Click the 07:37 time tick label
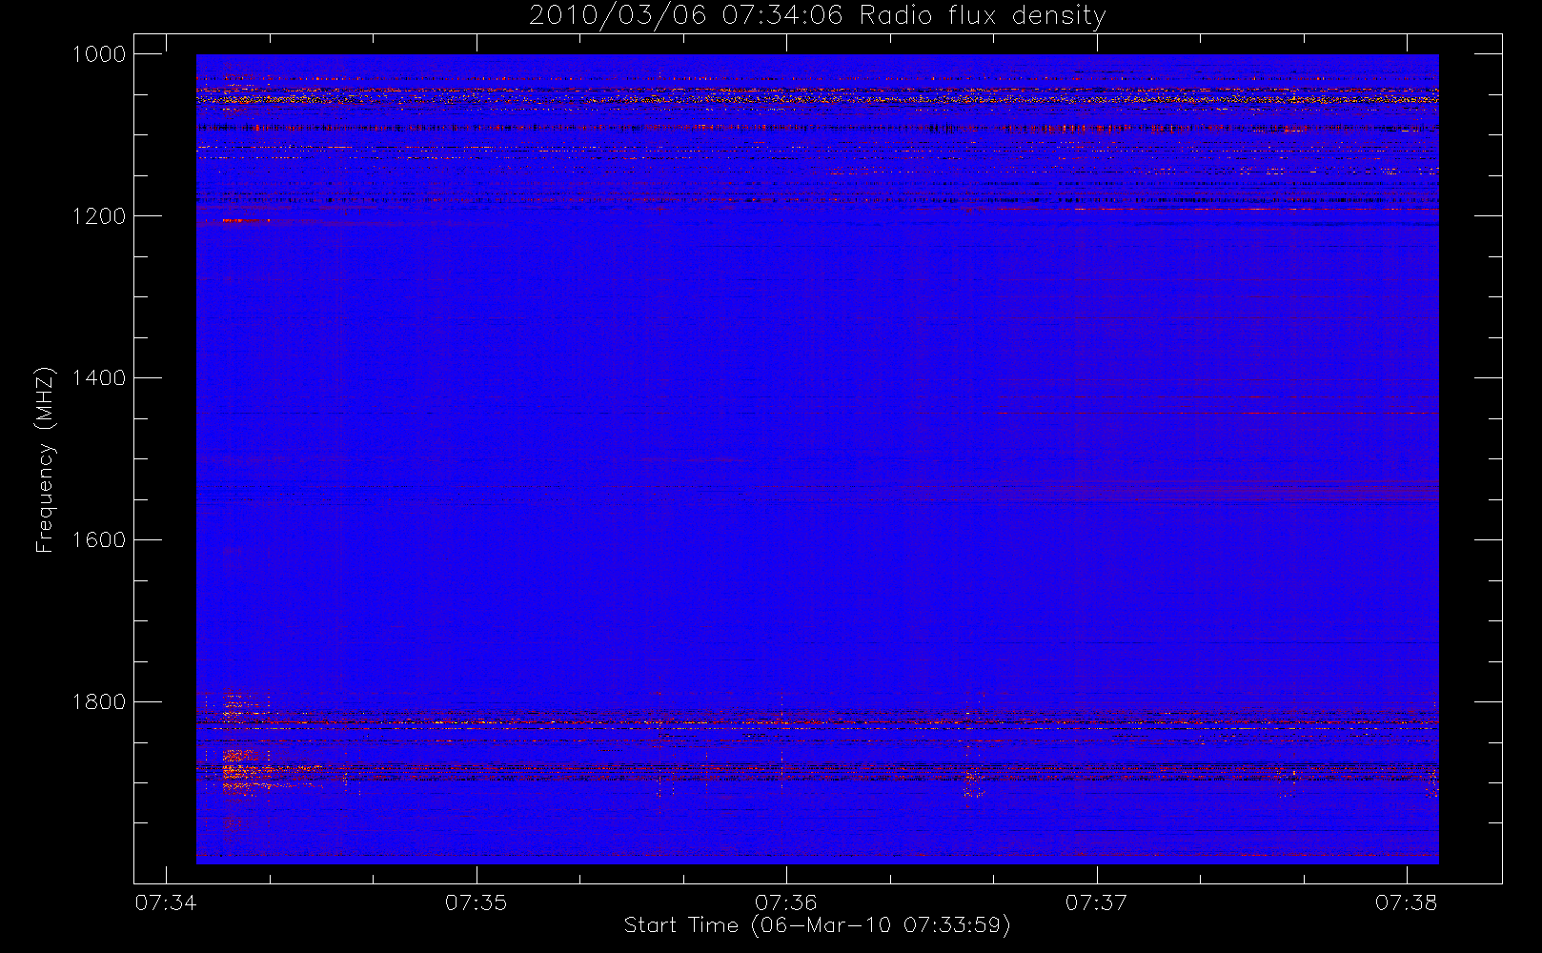Screen dimensions: 1542x953 [x=1096, y=902]
